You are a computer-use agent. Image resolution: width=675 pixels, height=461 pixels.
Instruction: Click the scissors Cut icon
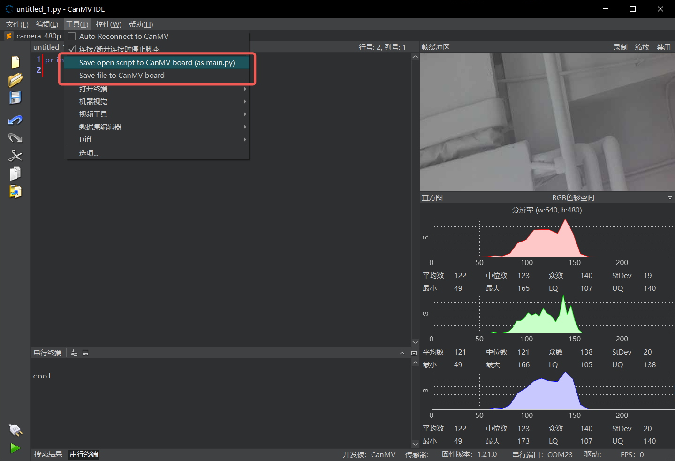pyautogui.click(x=15, y=156)
